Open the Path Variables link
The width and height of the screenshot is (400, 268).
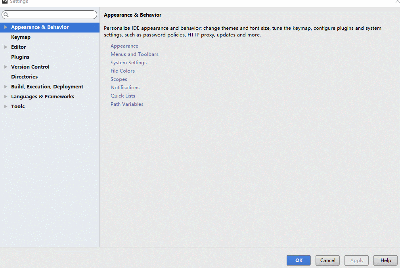pos(127,104)
